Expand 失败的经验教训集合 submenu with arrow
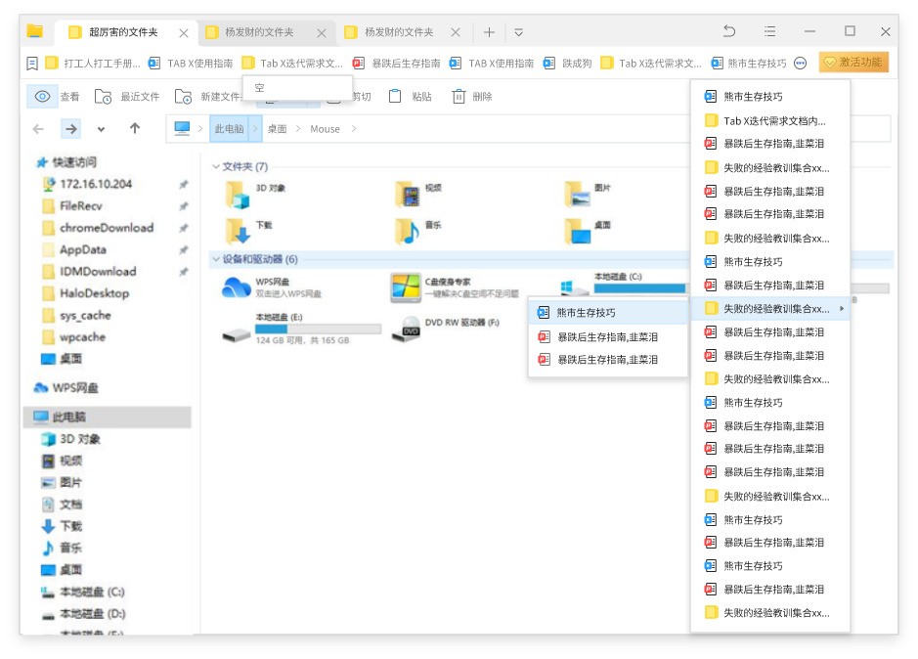The height and width of the screenshot is (659, 918). pos(842,309)
